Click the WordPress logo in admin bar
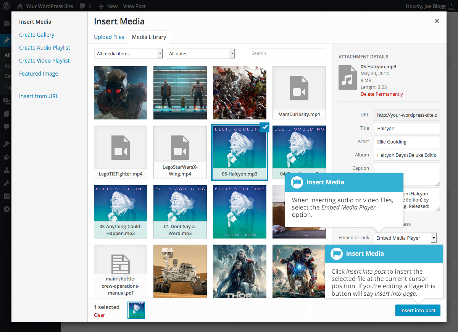This screenshot has width=458, height=332. tap(6, 6)
